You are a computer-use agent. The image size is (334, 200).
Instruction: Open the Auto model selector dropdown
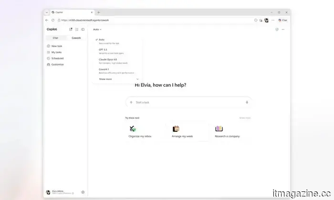click(x=97, y=30)
